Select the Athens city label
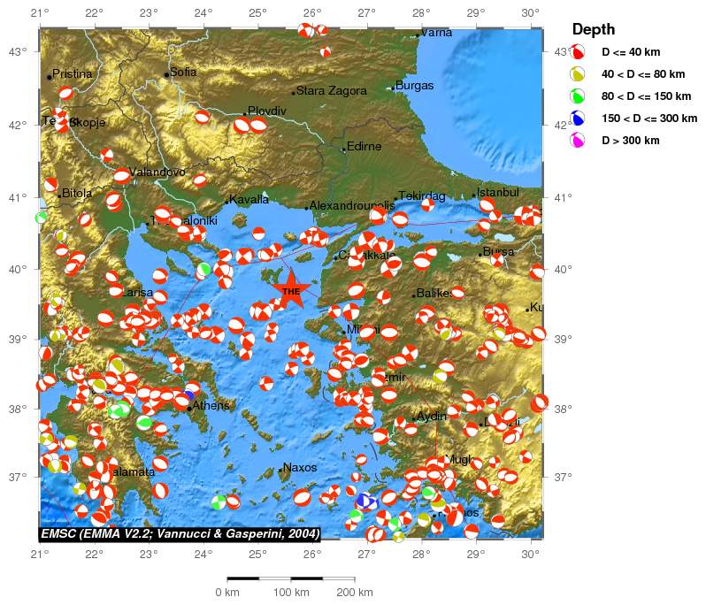The width and height of the screenshot is (706, 605). click(211, 406)
